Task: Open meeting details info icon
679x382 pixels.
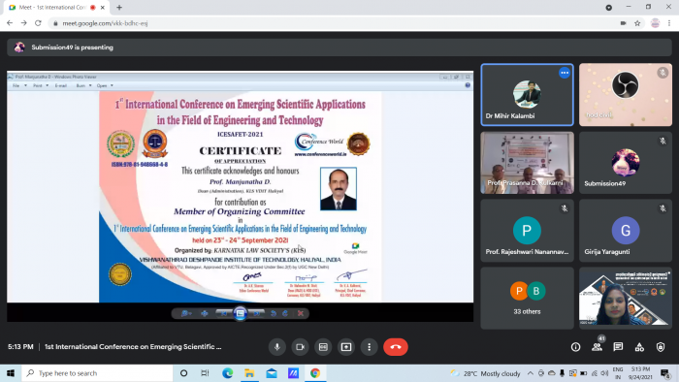Action: click(x=575, y=347)
